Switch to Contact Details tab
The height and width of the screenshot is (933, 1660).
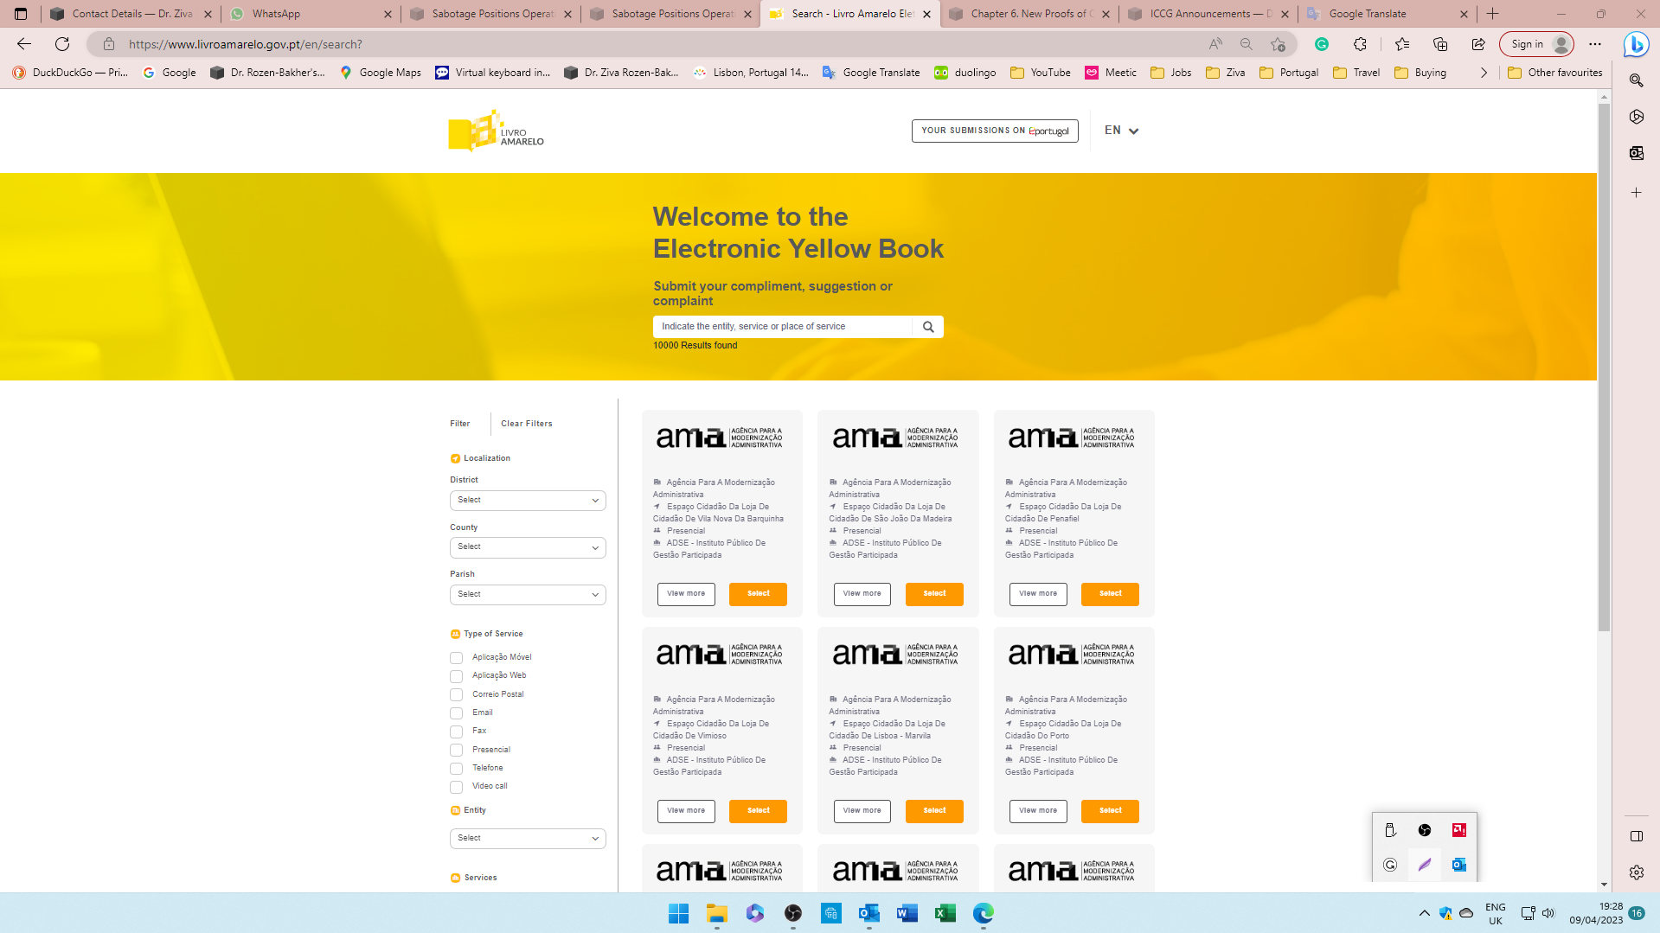[x=131, y=14]
